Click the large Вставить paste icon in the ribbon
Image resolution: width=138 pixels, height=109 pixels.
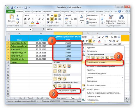click(12, 17)
